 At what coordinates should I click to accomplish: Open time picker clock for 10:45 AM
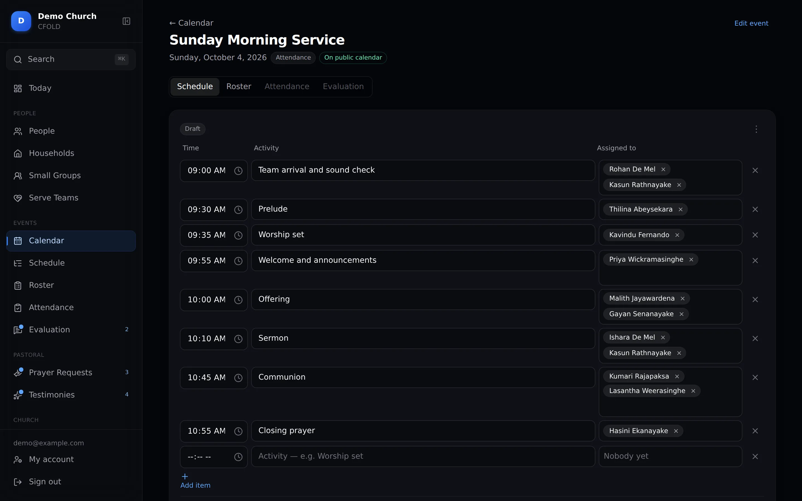[238, 378]
